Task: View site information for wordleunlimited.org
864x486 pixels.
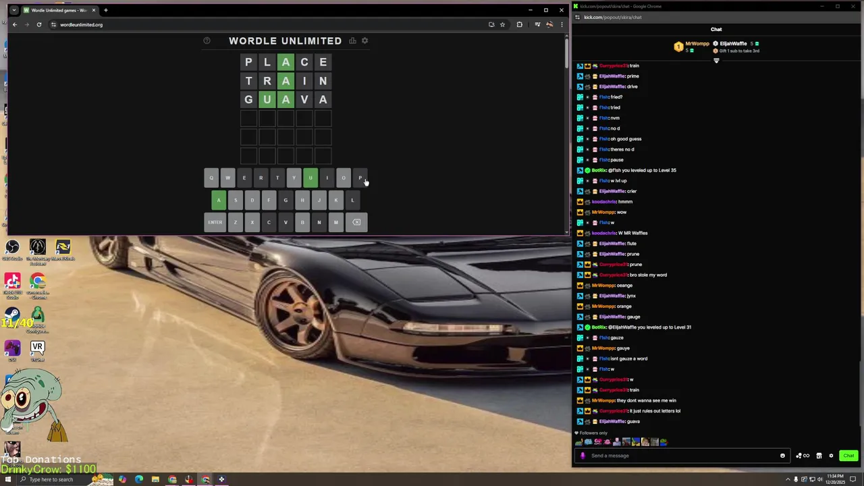Action: 53,24
